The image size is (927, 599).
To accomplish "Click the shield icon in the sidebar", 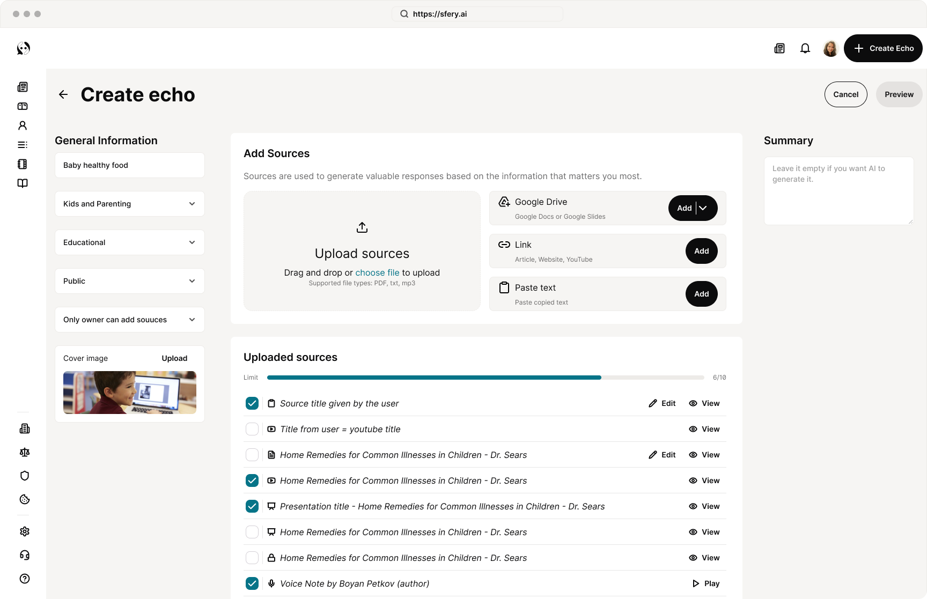I will [x=25, y=476].
